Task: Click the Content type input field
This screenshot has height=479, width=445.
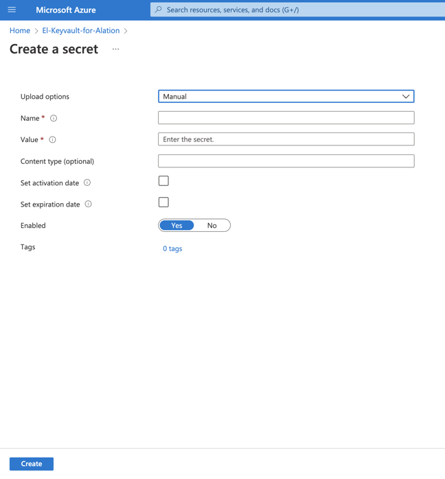Action: (x=286, y=161)
